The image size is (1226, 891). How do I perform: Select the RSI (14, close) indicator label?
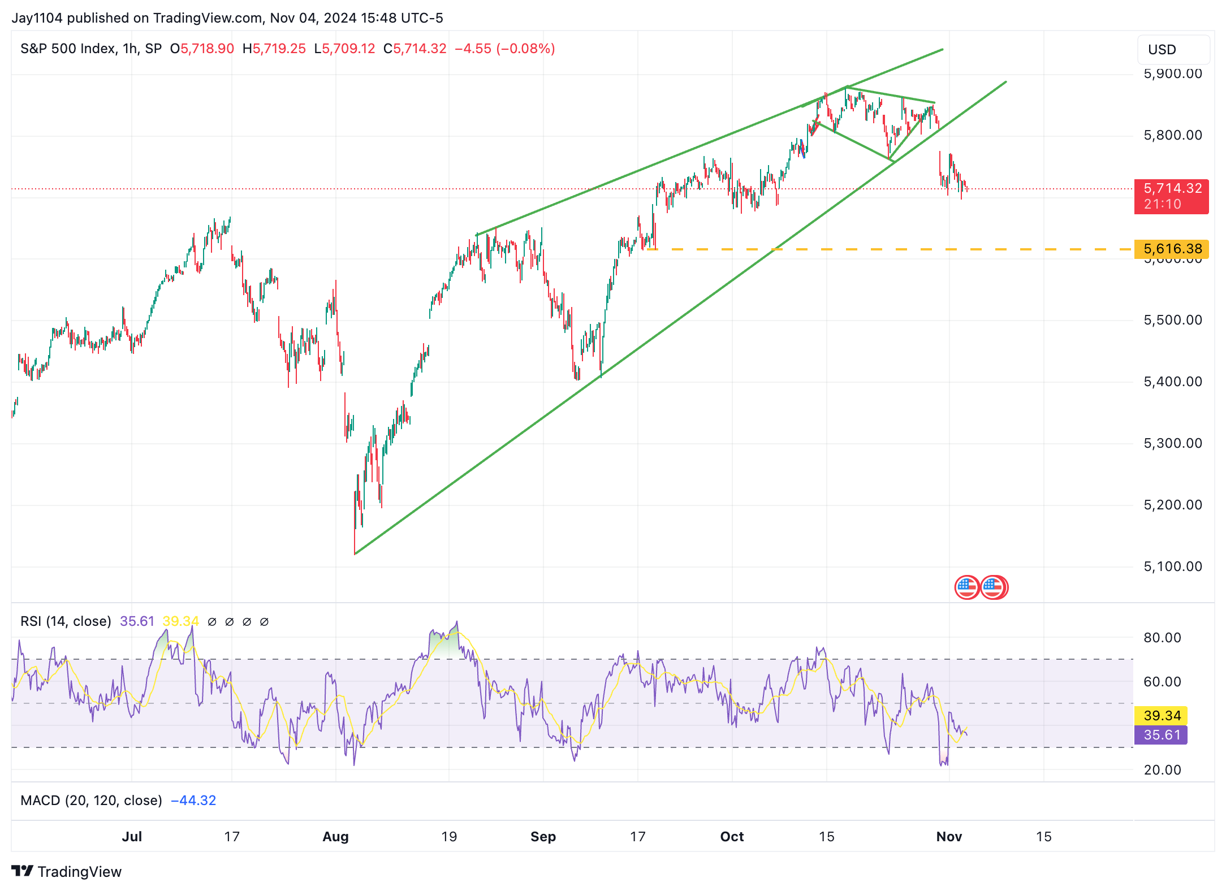click(x=66, y=621)
